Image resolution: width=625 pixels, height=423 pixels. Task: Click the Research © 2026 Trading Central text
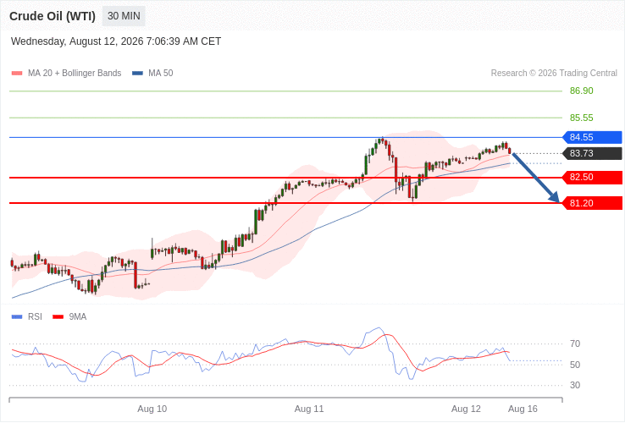(554, 74)
